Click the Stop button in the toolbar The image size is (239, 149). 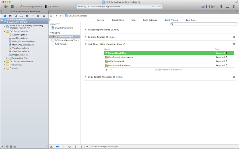[x=12, y=7]
